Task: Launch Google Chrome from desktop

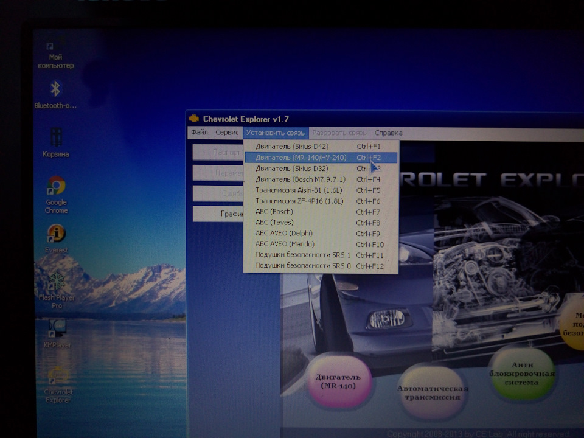Action: coord(56,195)
